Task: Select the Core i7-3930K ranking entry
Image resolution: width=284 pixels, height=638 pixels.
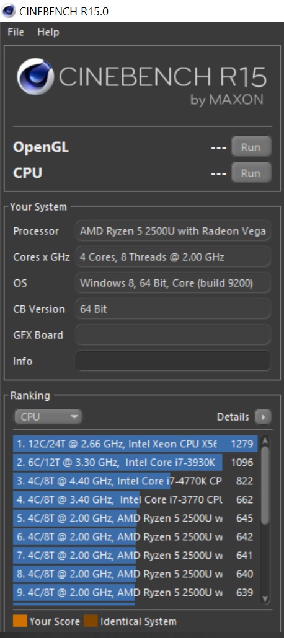Action: pos(135,462)
